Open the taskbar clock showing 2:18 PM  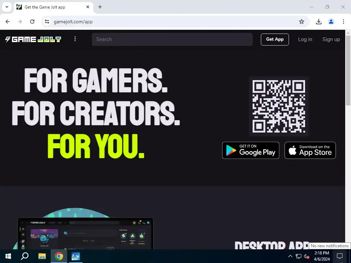point(322,256)
